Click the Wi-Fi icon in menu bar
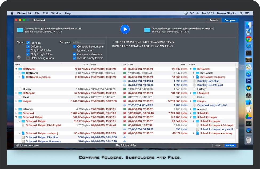The width and height of the screenshot is (260, 169). click(192, 13)
